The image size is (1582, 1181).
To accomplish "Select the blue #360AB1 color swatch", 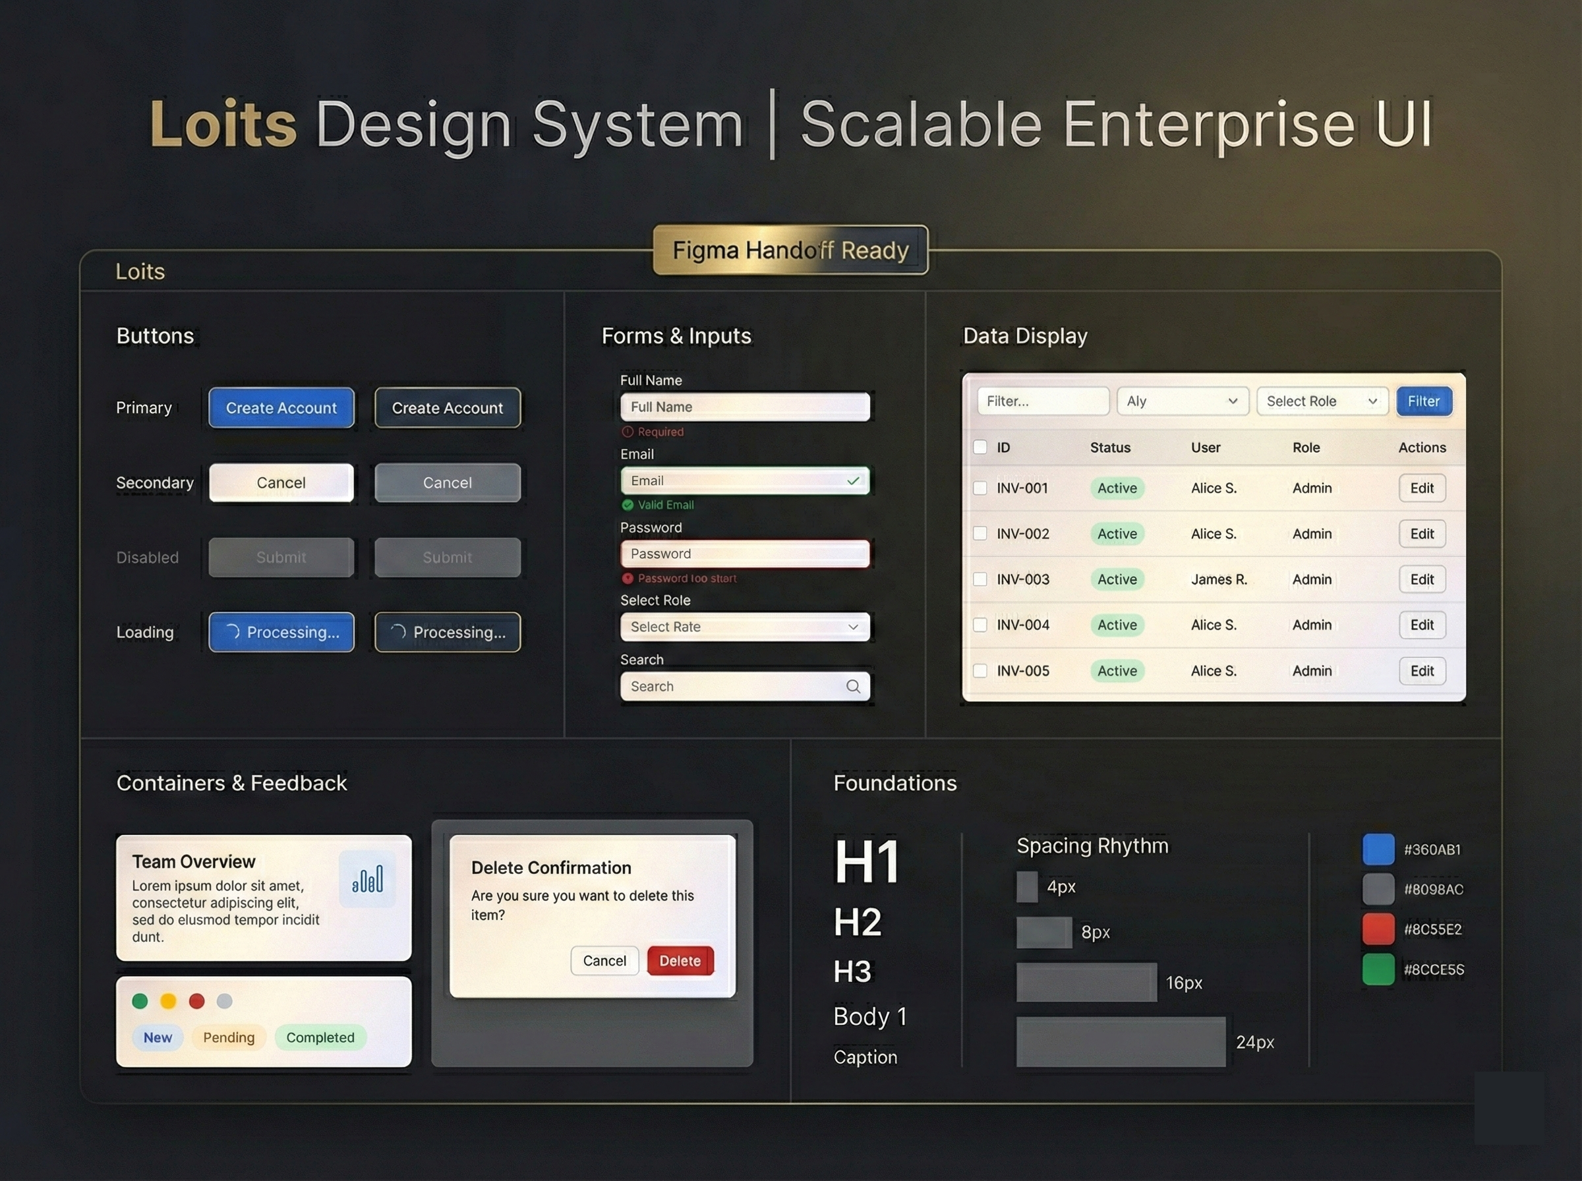I will 1378,850.
